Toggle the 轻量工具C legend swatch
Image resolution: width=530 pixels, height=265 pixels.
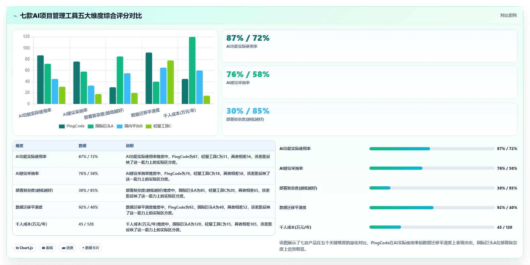[x=149, y=126]
